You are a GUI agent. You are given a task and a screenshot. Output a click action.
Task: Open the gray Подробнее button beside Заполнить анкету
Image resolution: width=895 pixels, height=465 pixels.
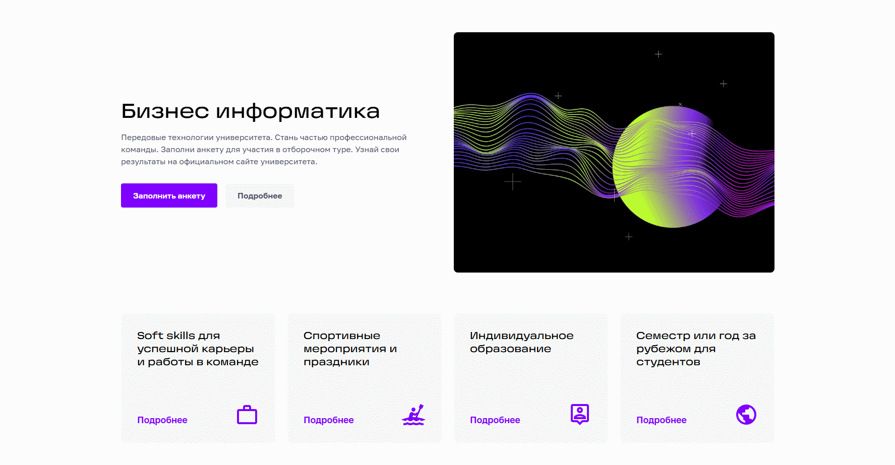[x=260, y=195]
